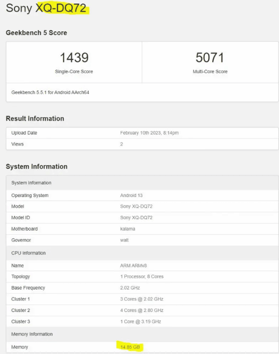
Task: Click the Android 13 operating system value
Action: click(131, 196)
